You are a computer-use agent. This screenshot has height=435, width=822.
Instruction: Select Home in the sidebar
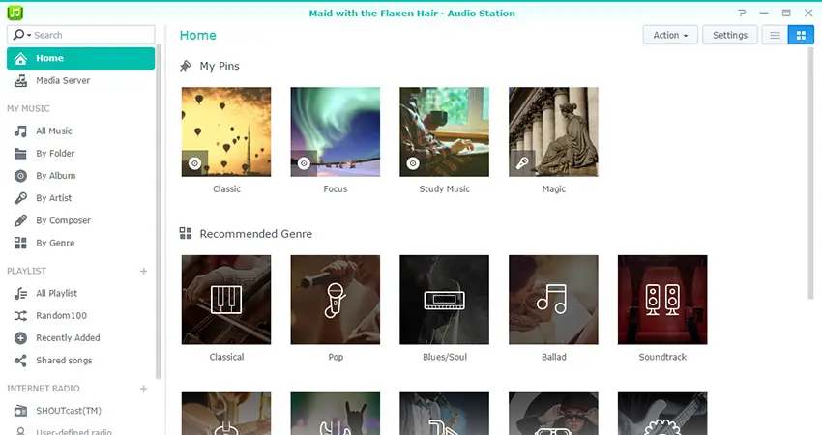[80, 58]
